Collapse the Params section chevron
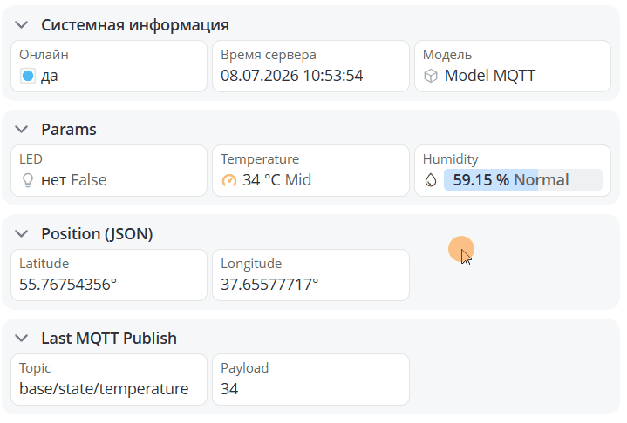This screenshot has height=423, width=627. pyautogui.click(x=21, y=130)
